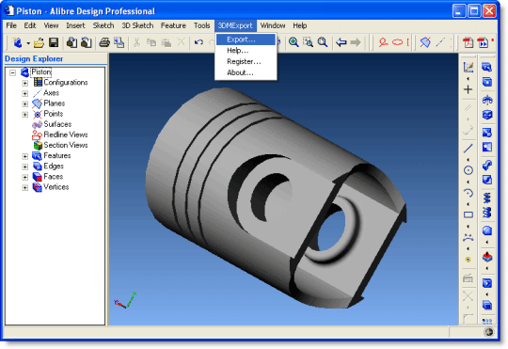Viewport: 508px width, 349px height.
Task: Open dropdown arrow next to New icon
Action: tap(28, 43)
